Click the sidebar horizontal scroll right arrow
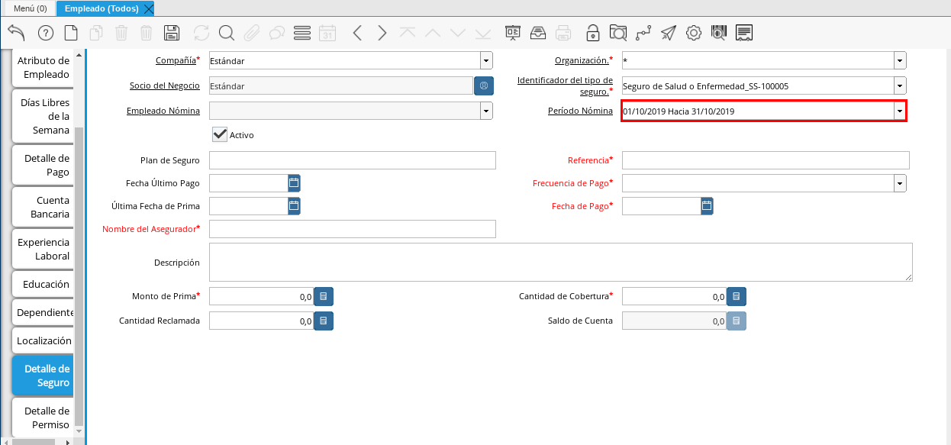951x445 pixels. tap(68, 441)
